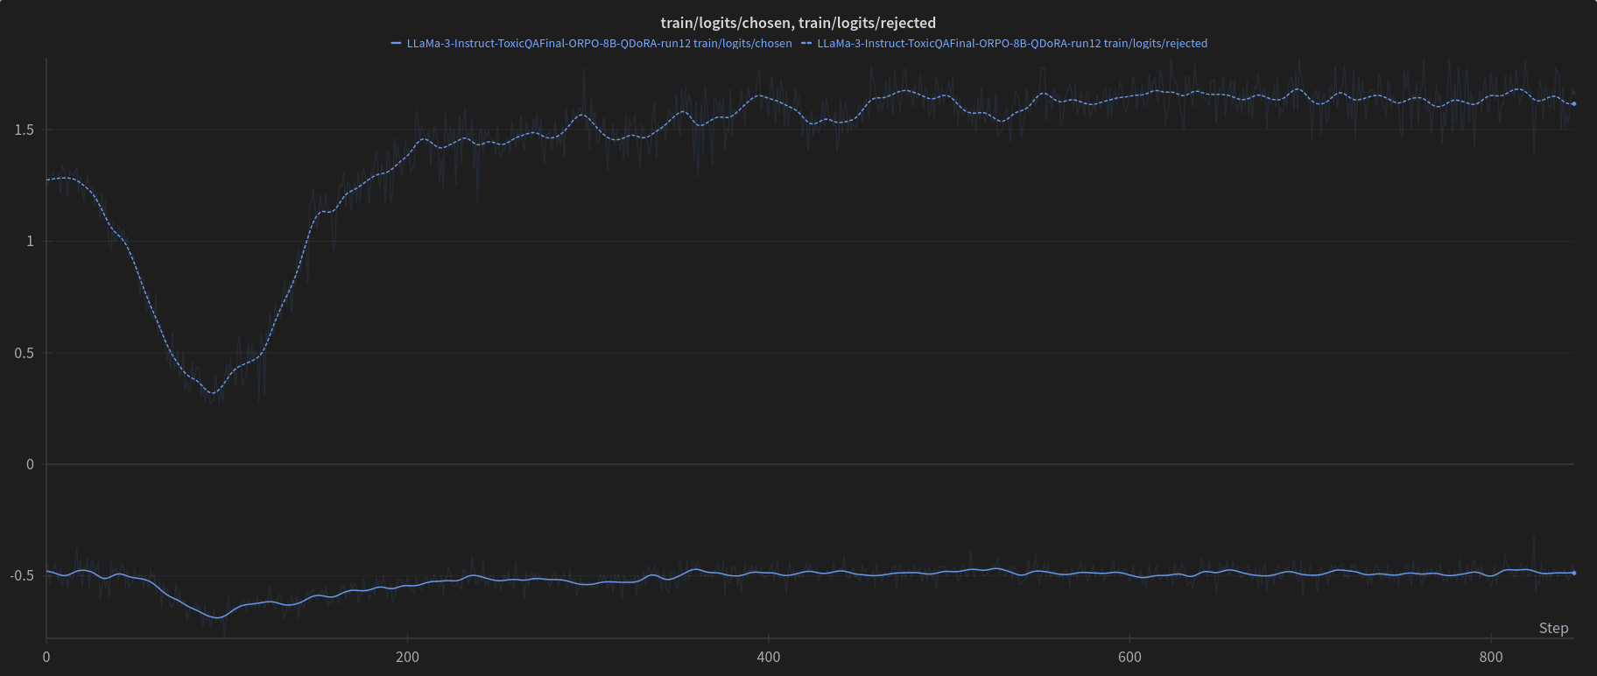Click the dashed line swatch for the rejected legend

click(806, 43)
